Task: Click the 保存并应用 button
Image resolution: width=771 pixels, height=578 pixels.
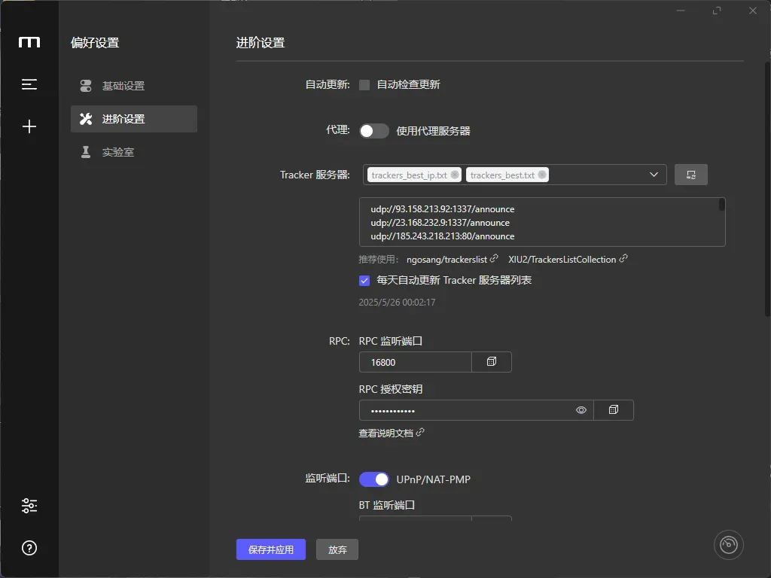Action: 271,549
